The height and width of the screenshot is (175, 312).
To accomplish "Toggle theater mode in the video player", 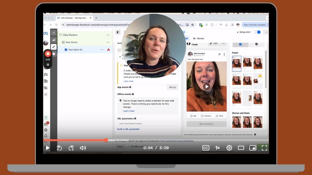I will pos(241,148).
